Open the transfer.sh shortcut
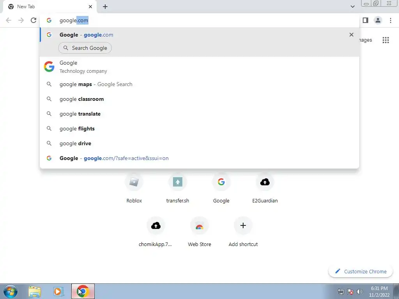The image size is (399, 299). pyautogui.click(x=178, y=188)
